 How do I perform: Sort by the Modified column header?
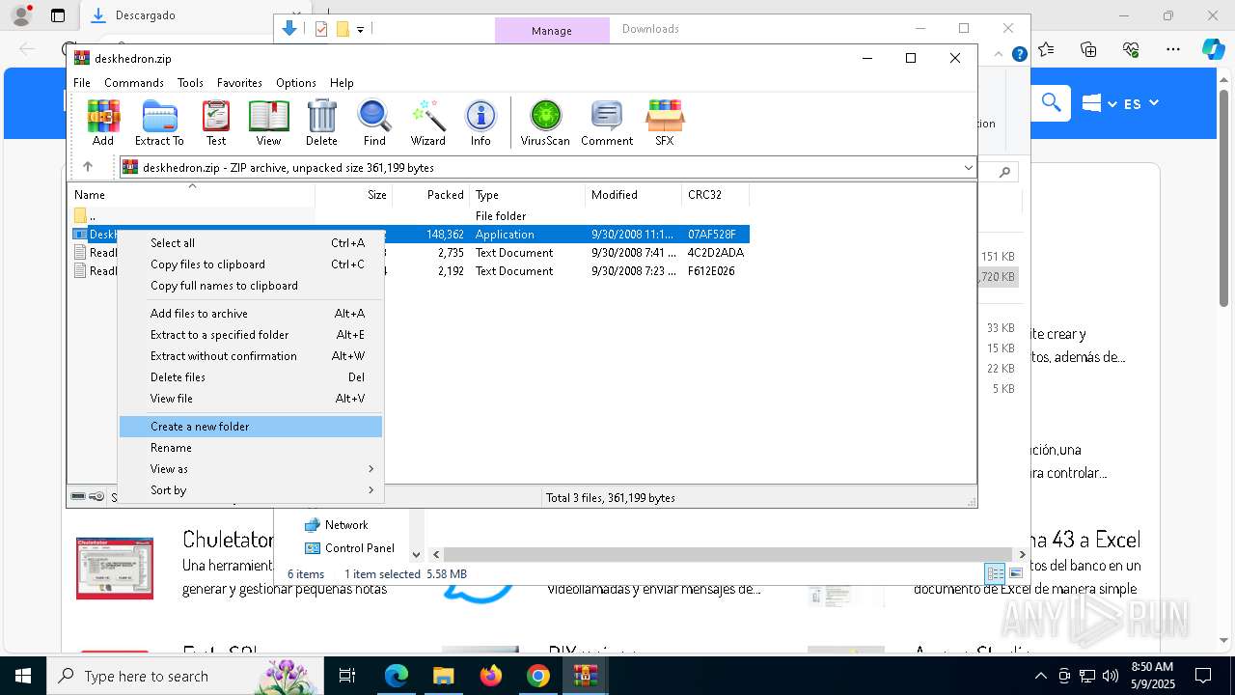click(634, 195)
